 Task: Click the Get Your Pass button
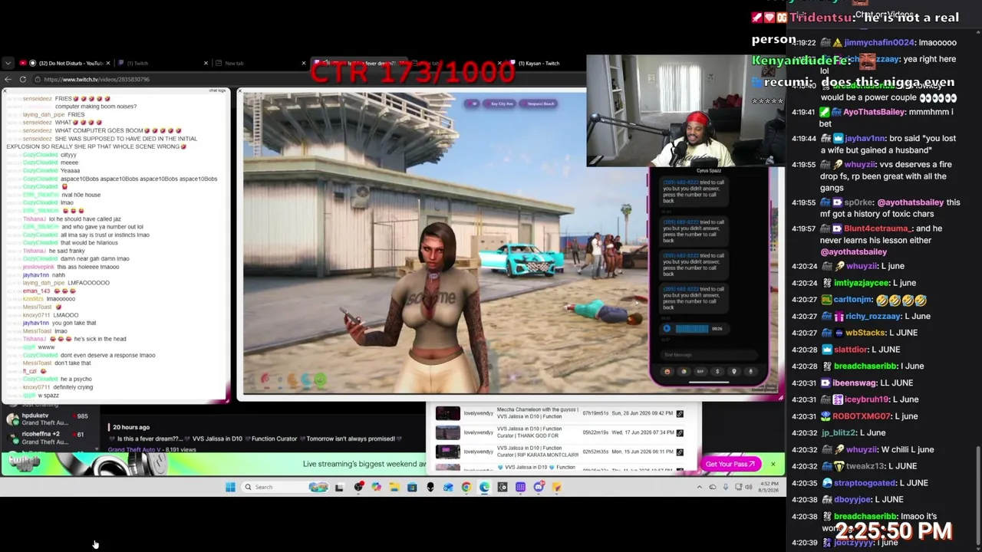tap(730, 464)
